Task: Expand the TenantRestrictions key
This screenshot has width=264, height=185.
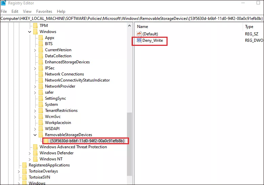Action: (35, 111)
